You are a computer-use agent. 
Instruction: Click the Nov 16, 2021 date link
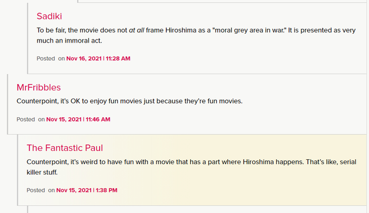(83, 58)
